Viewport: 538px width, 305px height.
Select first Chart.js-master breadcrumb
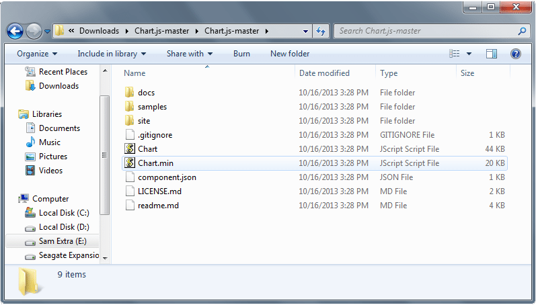click(161, 31)
